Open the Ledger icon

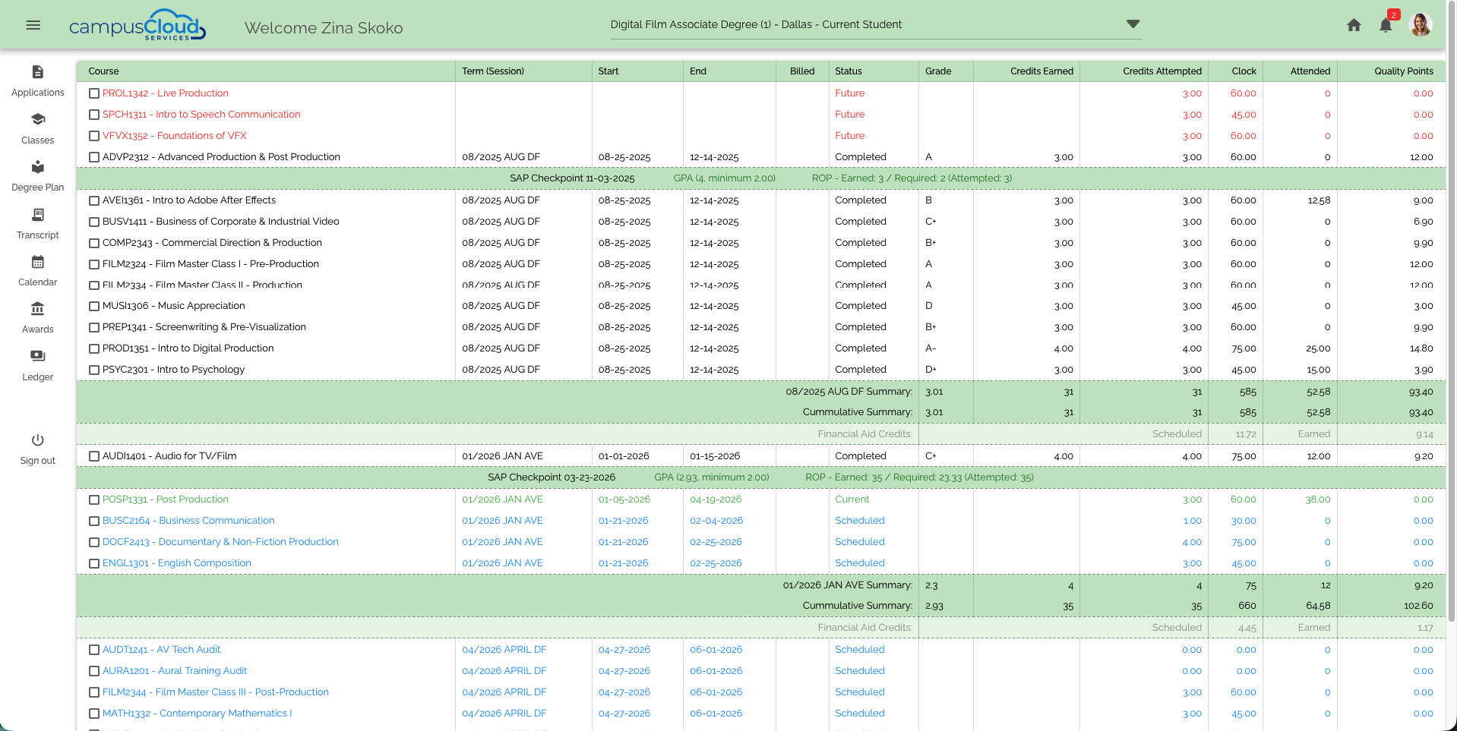(x=37, y=355)
